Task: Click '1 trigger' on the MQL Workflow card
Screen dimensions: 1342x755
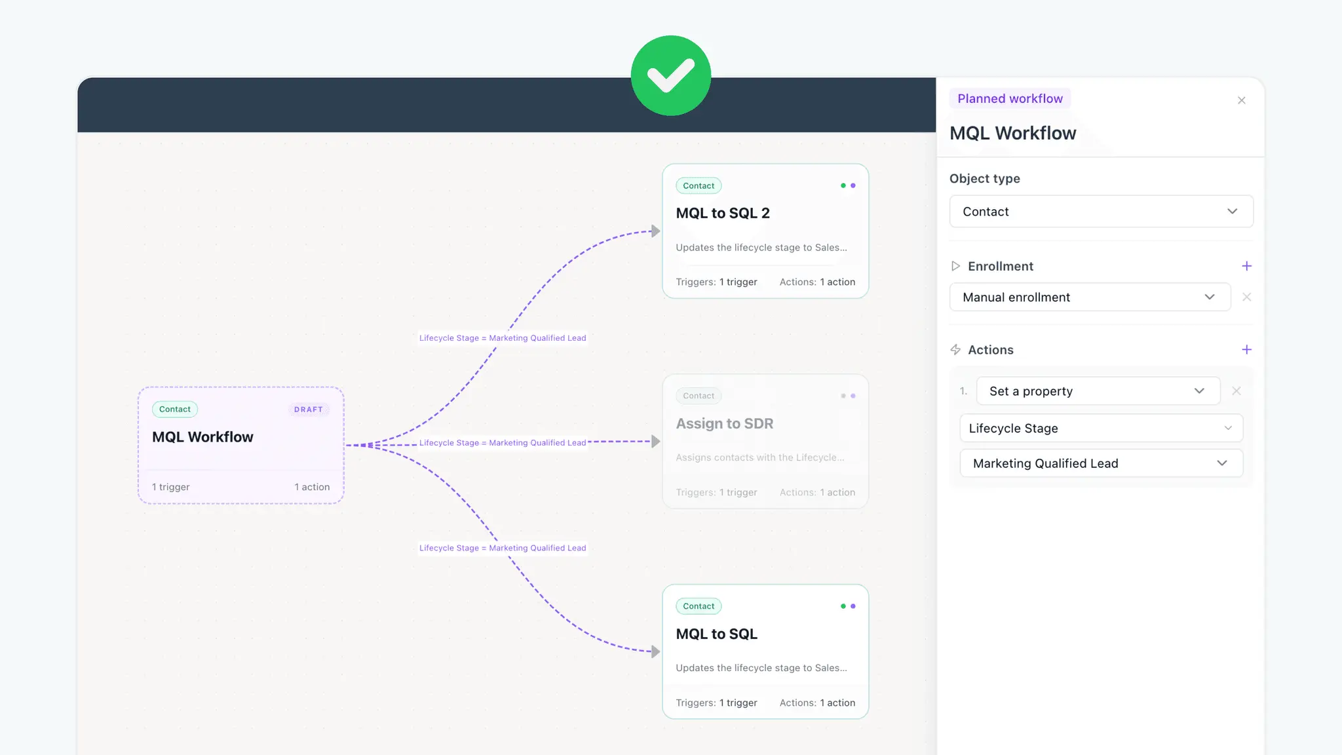Action: point(170,487)
